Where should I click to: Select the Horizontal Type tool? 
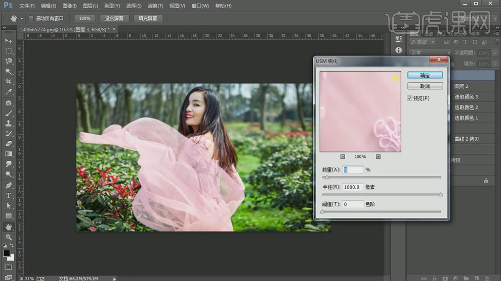9,195
